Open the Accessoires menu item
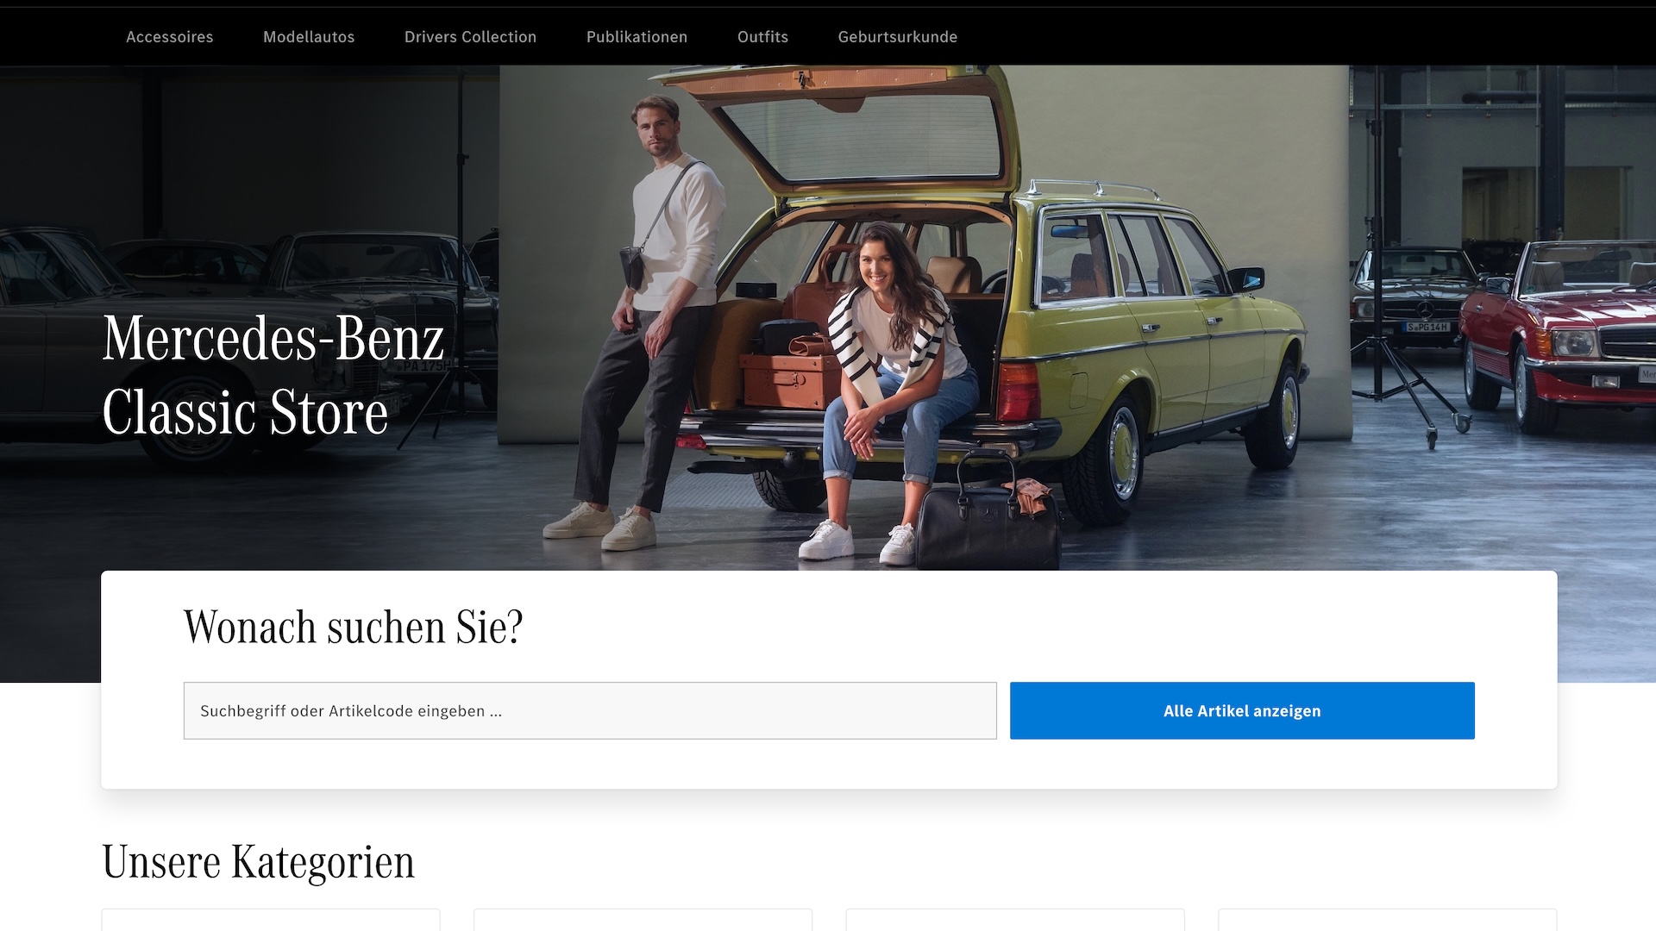This screenshot has width=1656, height=931. tap(169, 37)
